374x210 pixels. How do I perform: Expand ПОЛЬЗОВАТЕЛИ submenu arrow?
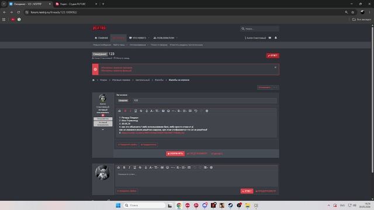point(176,38)
